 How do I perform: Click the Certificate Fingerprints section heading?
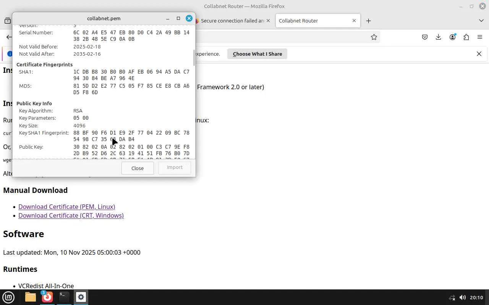pyautogui.click(x=44, y=64)
